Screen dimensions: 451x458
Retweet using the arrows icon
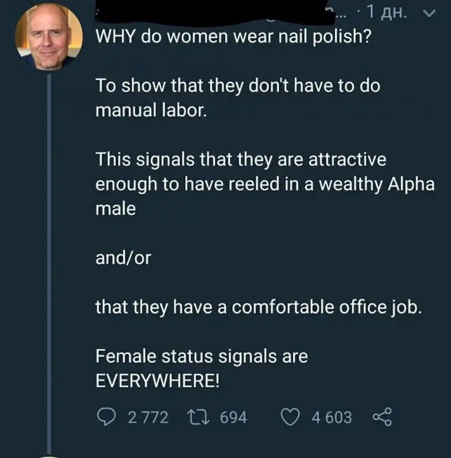[198, 417]
